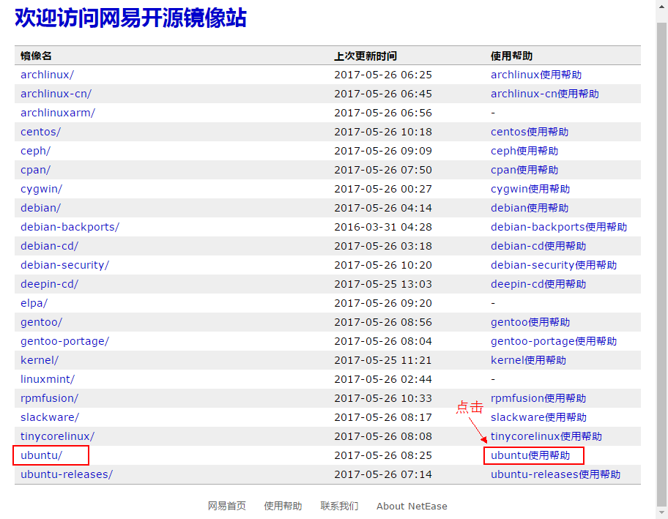
Task: Open the slackware/ mirror link
Action: coord(49,417)
